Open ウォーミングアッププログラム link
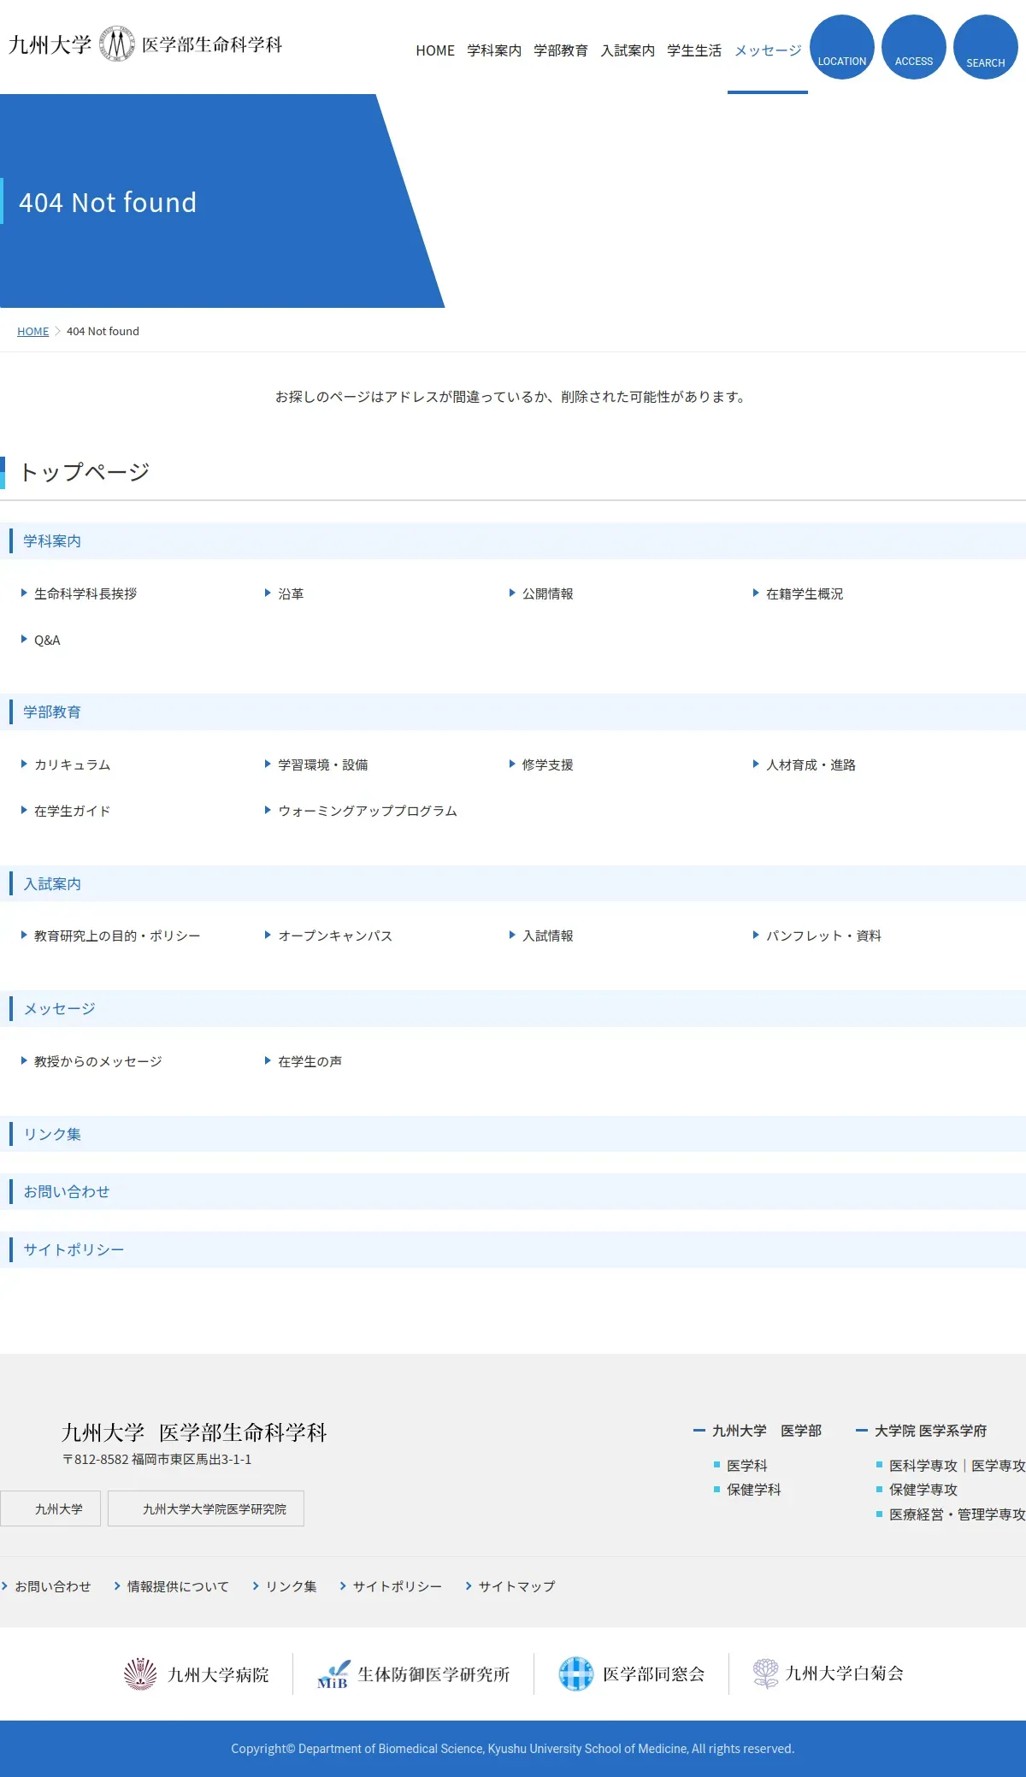Screen dimensions: 1026x1777 [368, 811]
